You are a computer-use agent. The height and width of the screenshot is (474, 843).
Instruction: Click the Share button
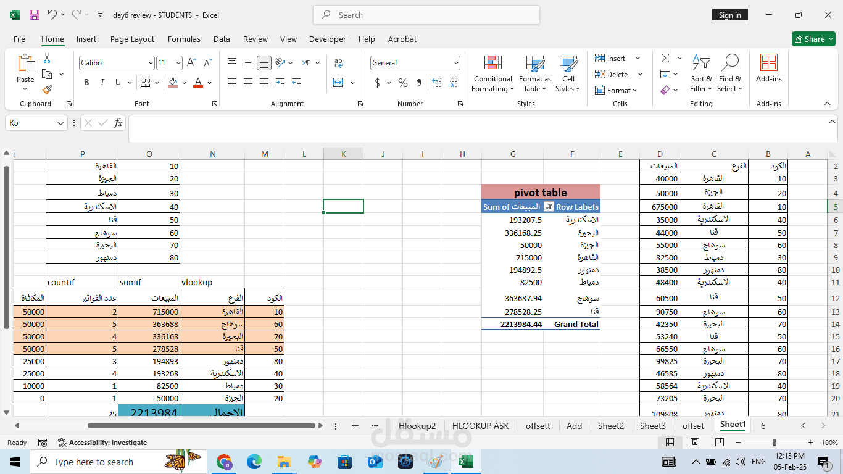point(813,39)
